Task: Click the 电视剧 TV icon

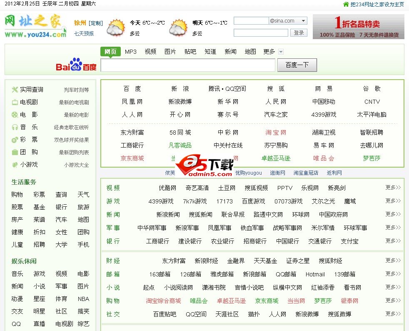Action: point(15,102)
